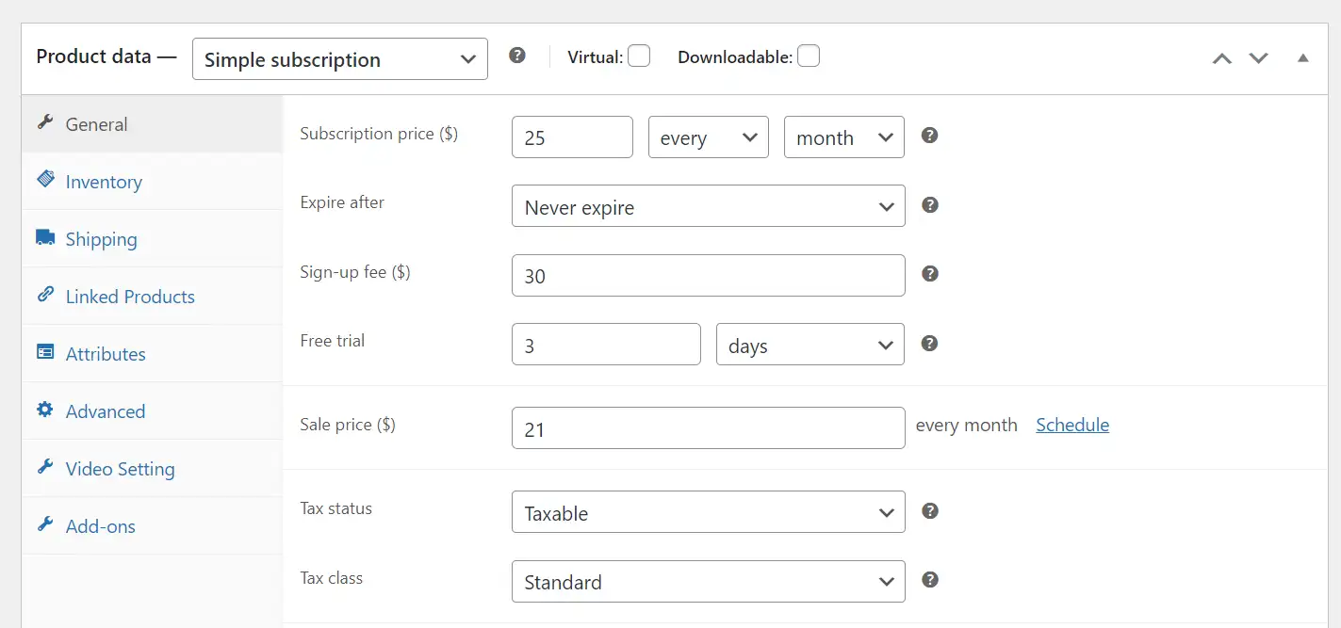Enable the Downloadable checkbox
This screenshot has height=628, width=1341.
pos(809,56)
